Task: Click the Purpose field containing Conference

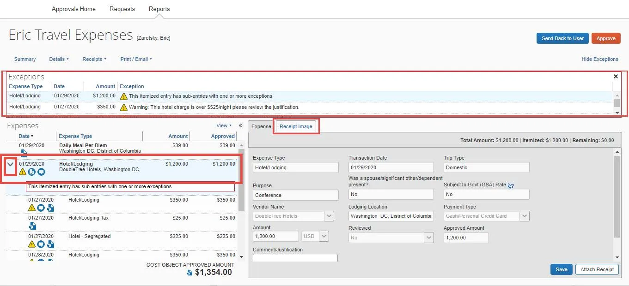Action: [x=296, y=195]
